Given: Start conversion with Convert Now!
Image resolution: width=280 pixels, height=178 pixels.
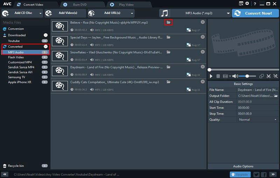Looking at the screenshot, I should pos(255,13).
